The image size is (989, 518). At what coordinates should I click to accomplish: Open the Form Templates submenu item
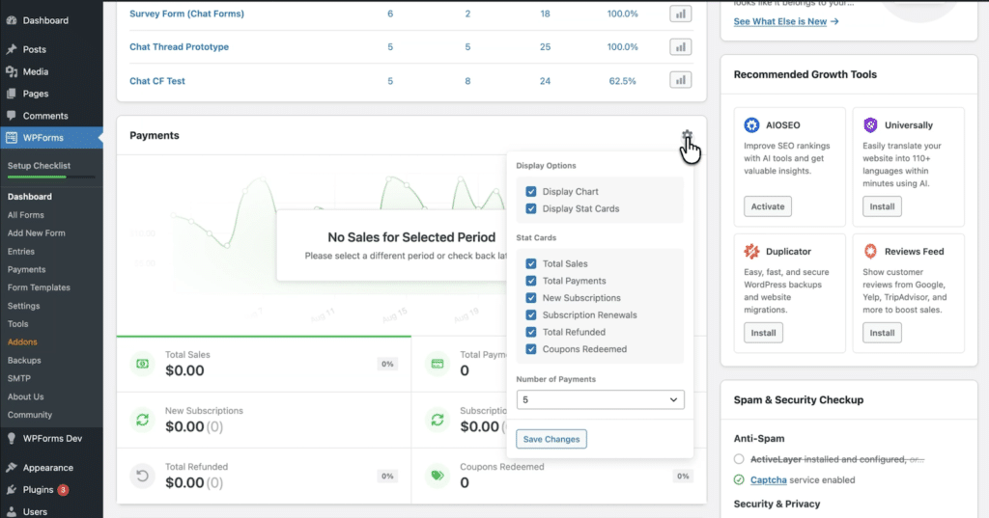click(39, 287)
